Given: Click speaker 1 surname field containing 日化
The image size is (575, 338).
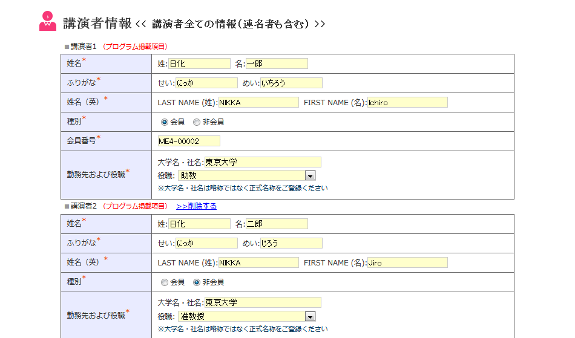Looking at the screenshot, I should coord(199,63).
